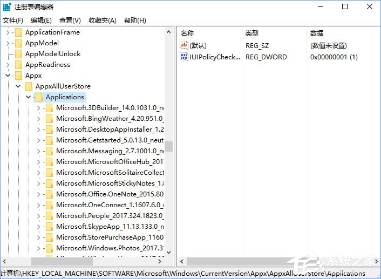The width and height of the screenshot is (381, 279).
Task: Open the 收藏夹(A) menu
Action: click(103, 21)
